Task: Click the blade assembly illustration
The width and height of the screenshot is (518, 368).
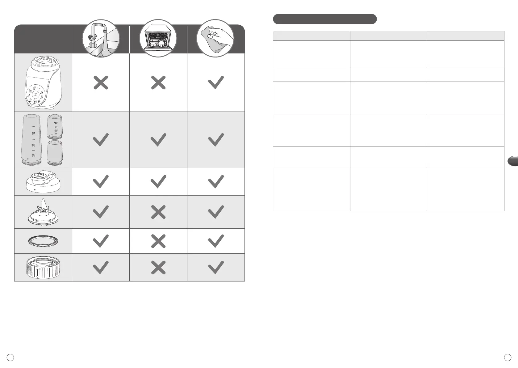Action: click(43, 212)
